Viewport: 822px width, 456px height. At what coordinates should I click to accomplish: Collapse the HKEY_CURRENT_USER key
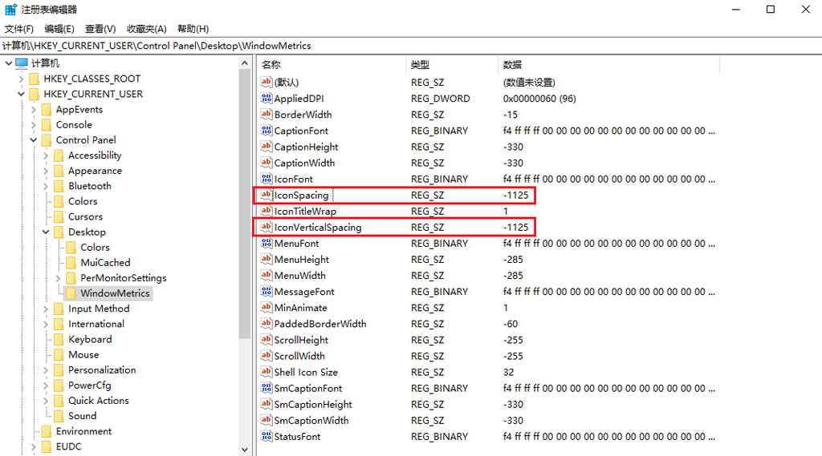click(x=21, y=94)
